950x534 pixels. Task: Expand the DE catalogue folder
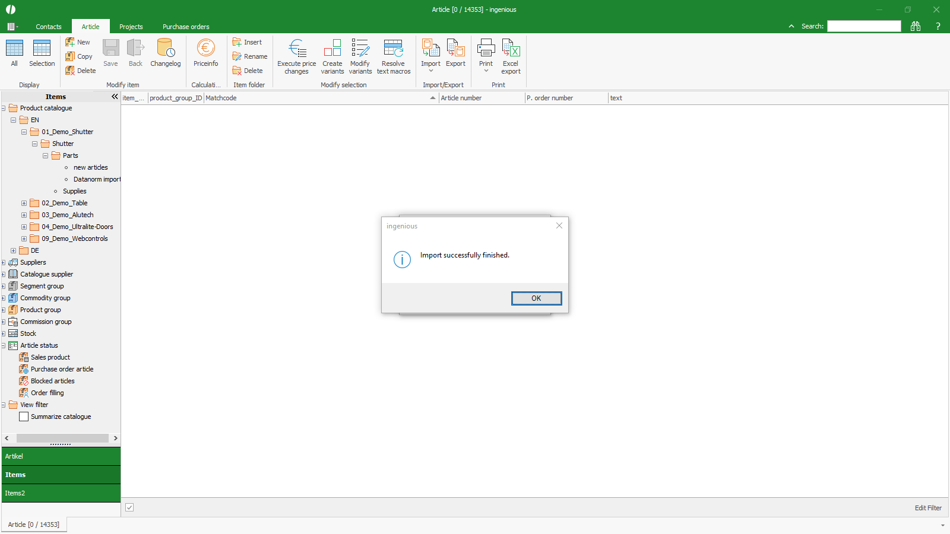14,250
